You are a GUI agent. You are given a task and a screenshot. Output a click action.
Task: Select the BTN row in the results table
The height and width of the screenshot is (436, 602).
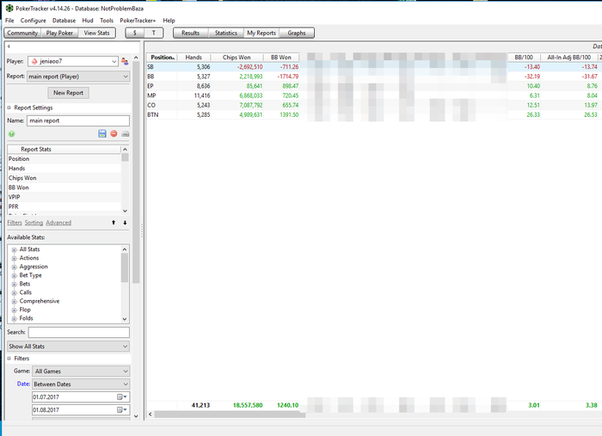click(x=374, y=114)
